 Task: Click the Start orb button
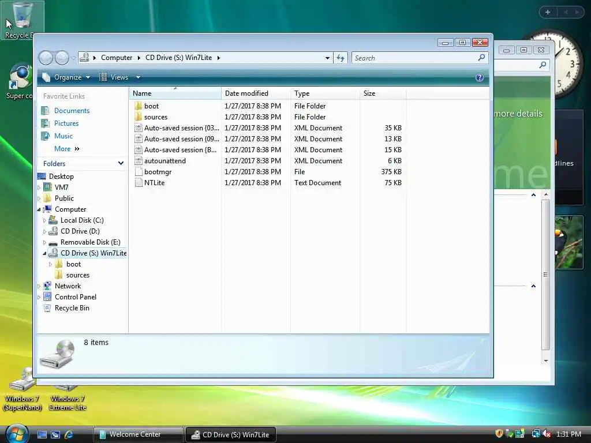click(16, 434)
